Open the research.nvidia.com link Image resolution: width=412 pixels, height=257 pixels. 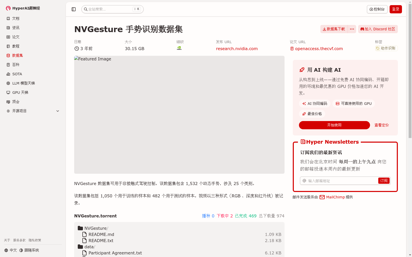[x=237, y=49]
